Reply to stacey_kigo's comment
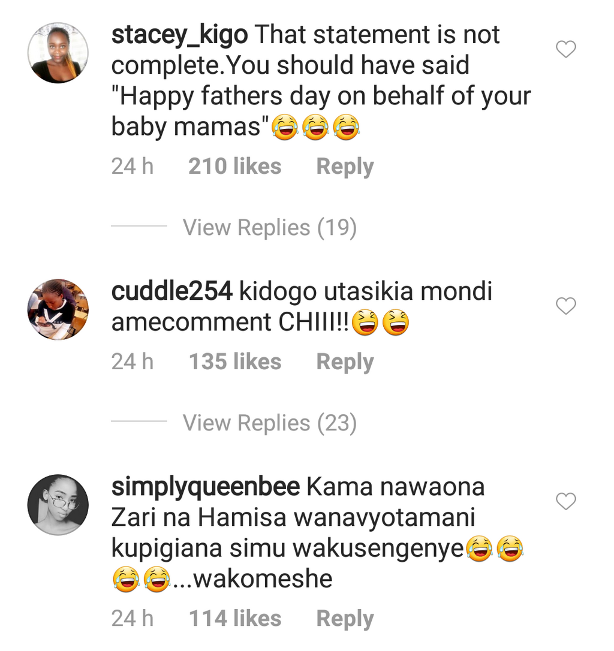Image resolution: width=614 pixels, height=651 pixels. click(345, 166)
